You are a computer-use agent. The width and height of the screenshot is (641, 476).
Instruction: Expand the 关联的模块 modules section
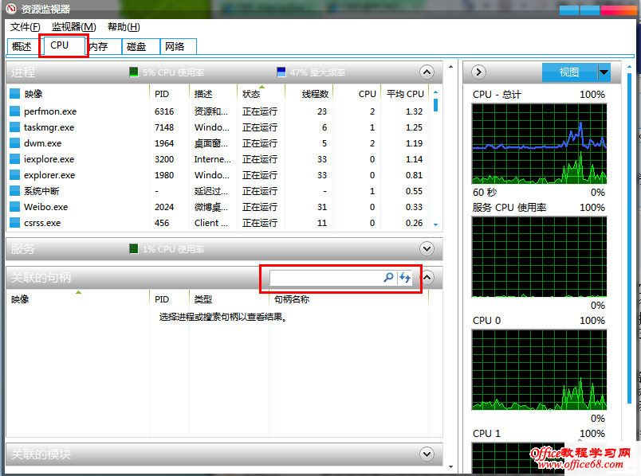pyautogui.click(x=427, y=454)
